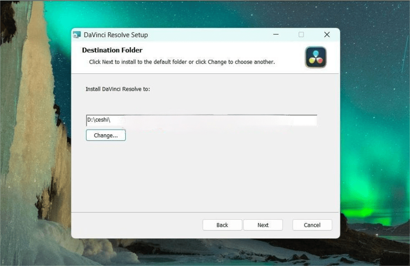Click the DaVinci Resolve logo icon
The image size is (410, 266).
[316, 57]
